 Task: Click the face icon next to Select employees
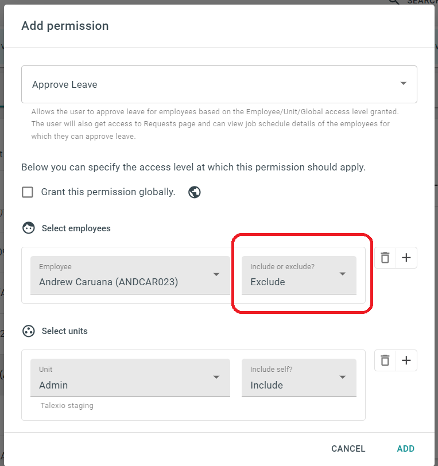pos(29,228)
